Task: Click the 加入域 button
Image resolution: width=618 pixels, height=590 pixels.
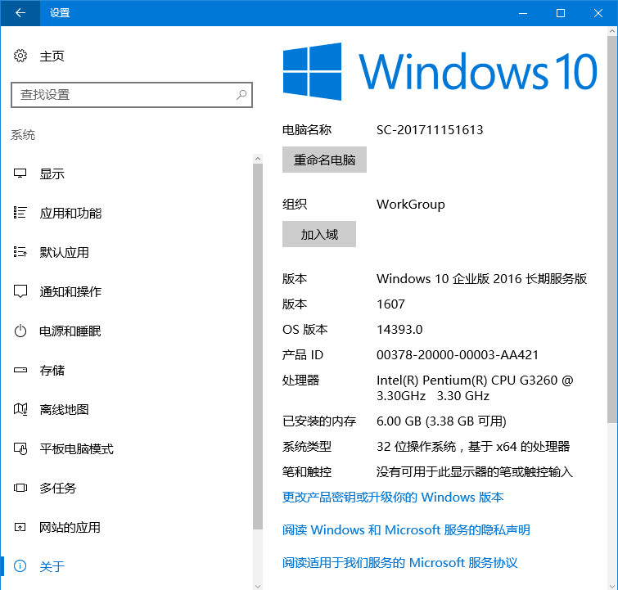Action: coord(319,234)
